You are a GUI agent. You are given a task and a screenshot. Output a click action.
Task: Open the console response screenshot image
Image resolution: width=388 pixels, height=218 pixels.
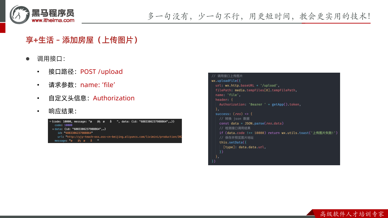point(115,131)
